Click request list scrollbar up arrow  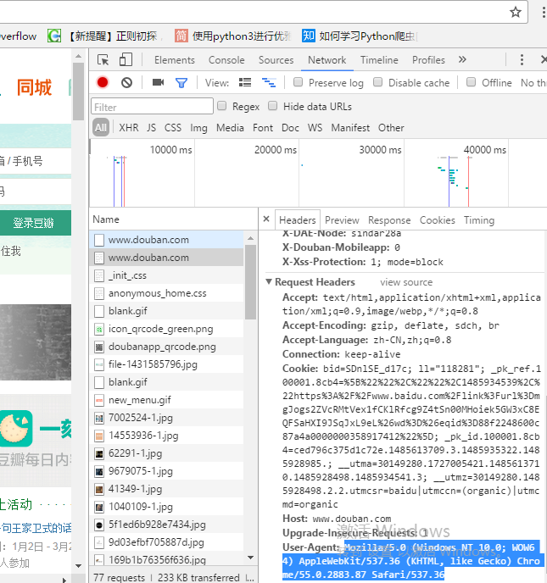(250, 238)
